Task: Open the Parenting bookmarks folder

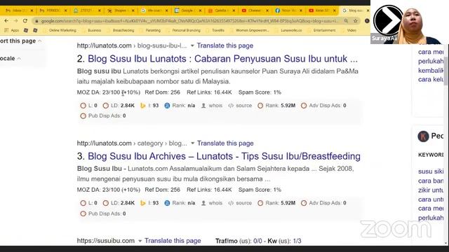Action: [x=150, y=30]
